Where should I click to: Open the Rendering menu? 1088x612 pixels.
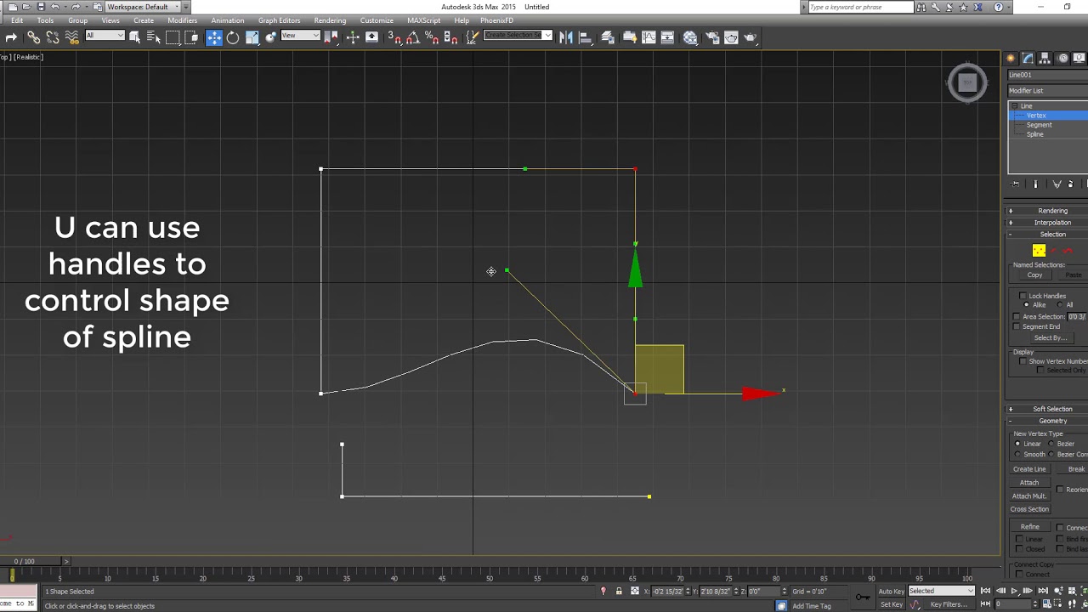coord(330,20)
